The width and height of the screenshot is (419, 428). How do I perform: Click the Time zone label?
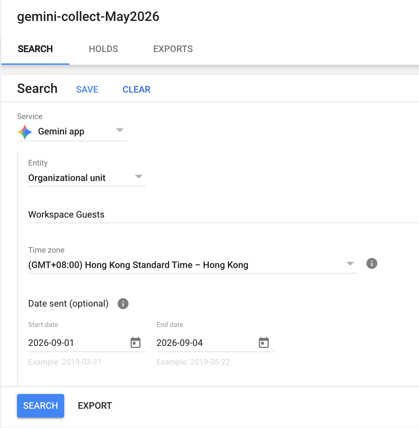[46, 250]
